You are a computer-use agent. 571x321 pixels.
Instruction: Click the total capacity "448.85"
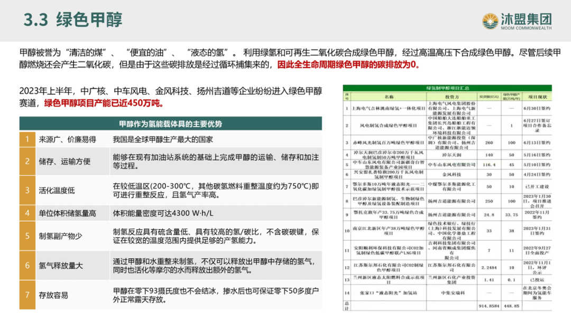click(511, 306)
